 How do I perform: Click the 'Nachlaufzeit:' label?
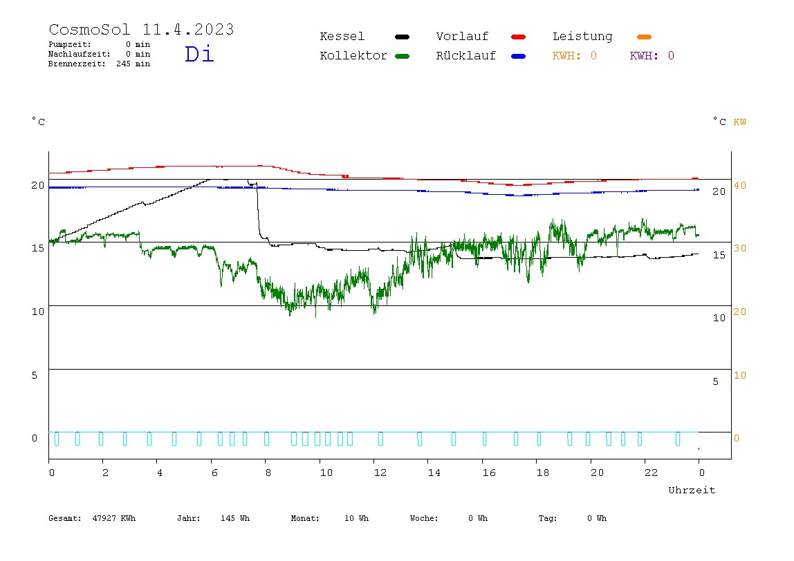[79, 54]
